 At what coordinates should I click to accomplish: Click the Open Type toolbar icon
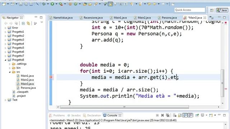85,4
